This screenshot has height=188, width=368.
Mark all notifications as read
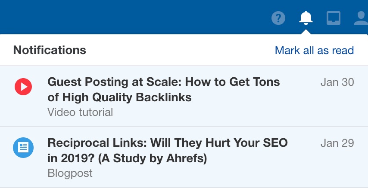tap(314, 50)
